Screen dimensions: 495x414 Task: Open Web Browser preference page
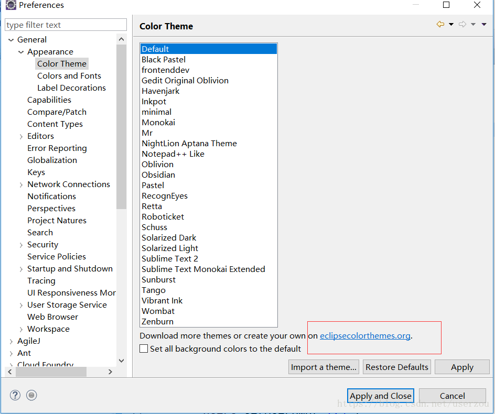(53, 317)
